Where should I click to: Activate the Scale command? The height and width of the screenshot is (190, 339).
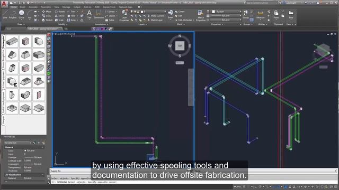[59, 20]
